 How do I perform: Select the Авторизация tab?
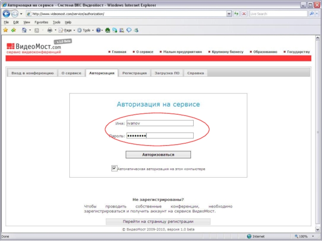pyautogui.click(x=102, y=73)
